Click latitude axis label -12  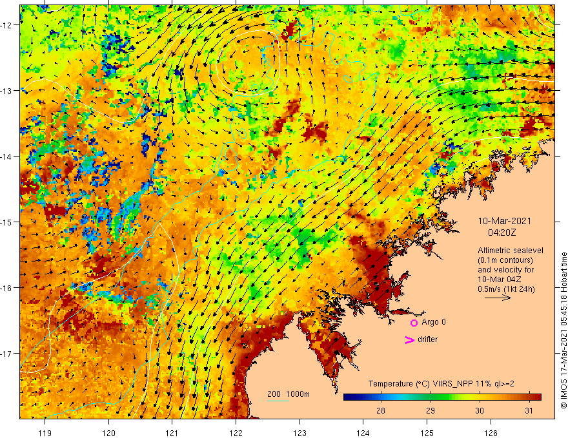[x=7, y=25]
